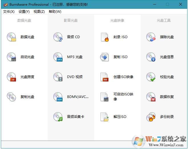Open the BDMV/AVC... BDM disc icon

58,97
